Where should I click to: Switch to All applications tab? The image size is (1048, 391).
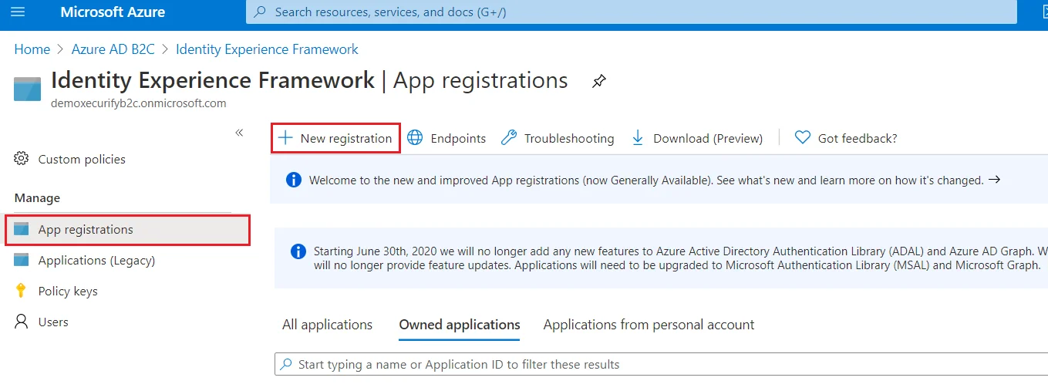tap(327, 325)
